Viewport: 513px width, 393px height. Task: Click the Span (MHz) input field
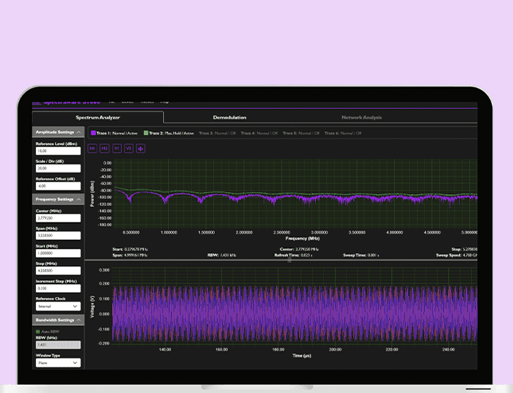tap(58, 236)
